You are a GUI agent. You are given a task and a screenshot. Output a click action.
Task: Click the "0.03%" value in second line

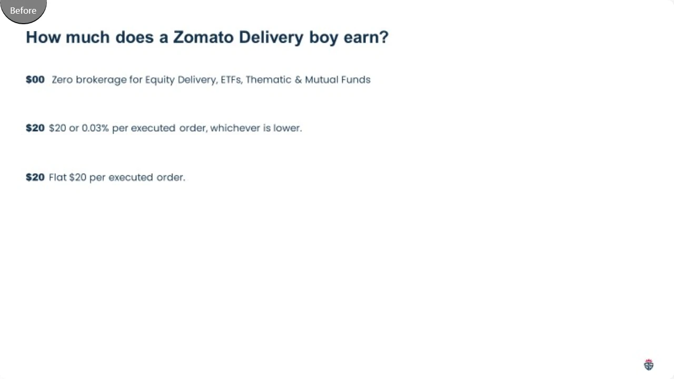click(x=95, y=128)
